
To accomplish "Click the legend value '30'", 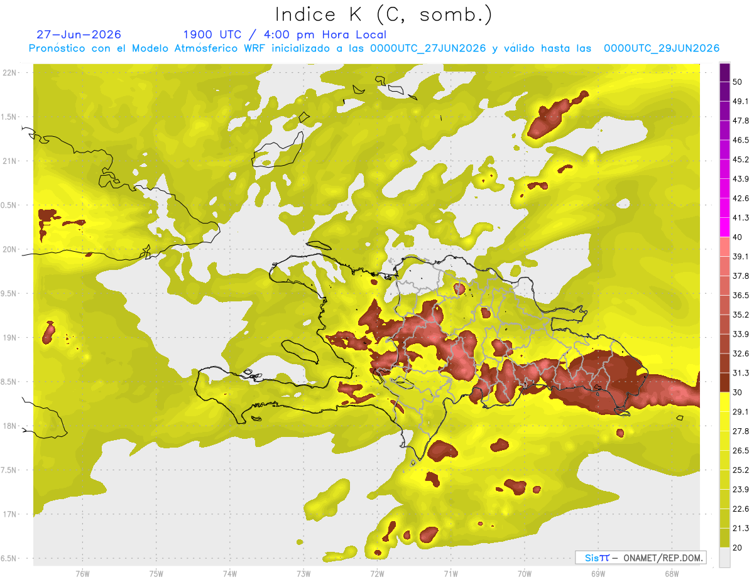I will (738, 392).
